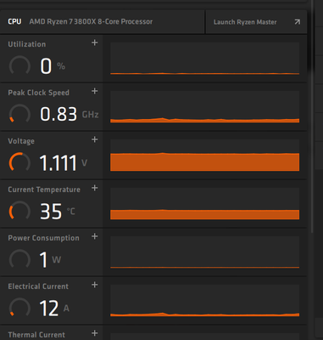Screen dimensions: 323x340
Task: Click the Peak Clock Speed metric label
Action: 38,93
